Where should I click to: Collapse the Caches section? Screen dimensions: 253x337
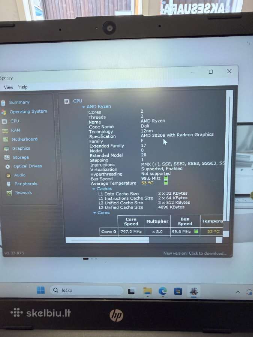pos(94,189)
